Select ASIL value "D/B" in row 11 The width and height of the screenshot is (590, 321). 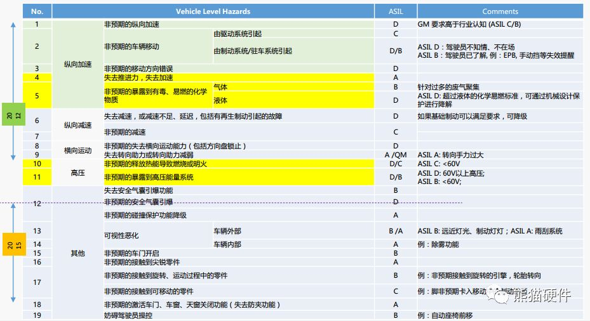pyautogui.click(x=396, y=177)
